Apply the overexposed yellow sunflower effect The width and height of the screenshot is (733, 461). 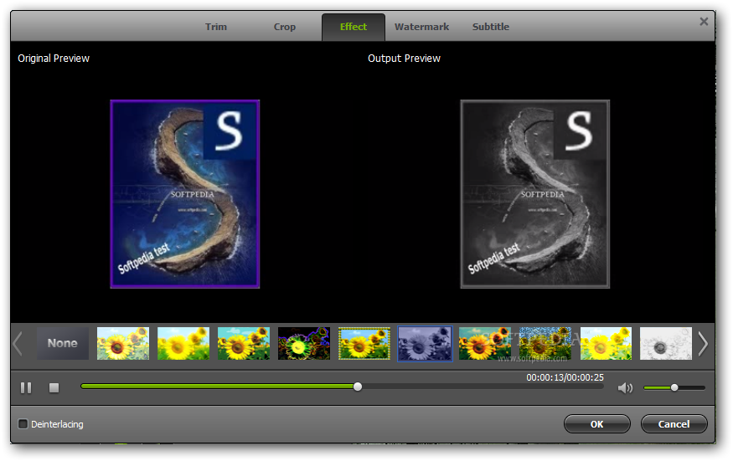(x=606, y=343)
